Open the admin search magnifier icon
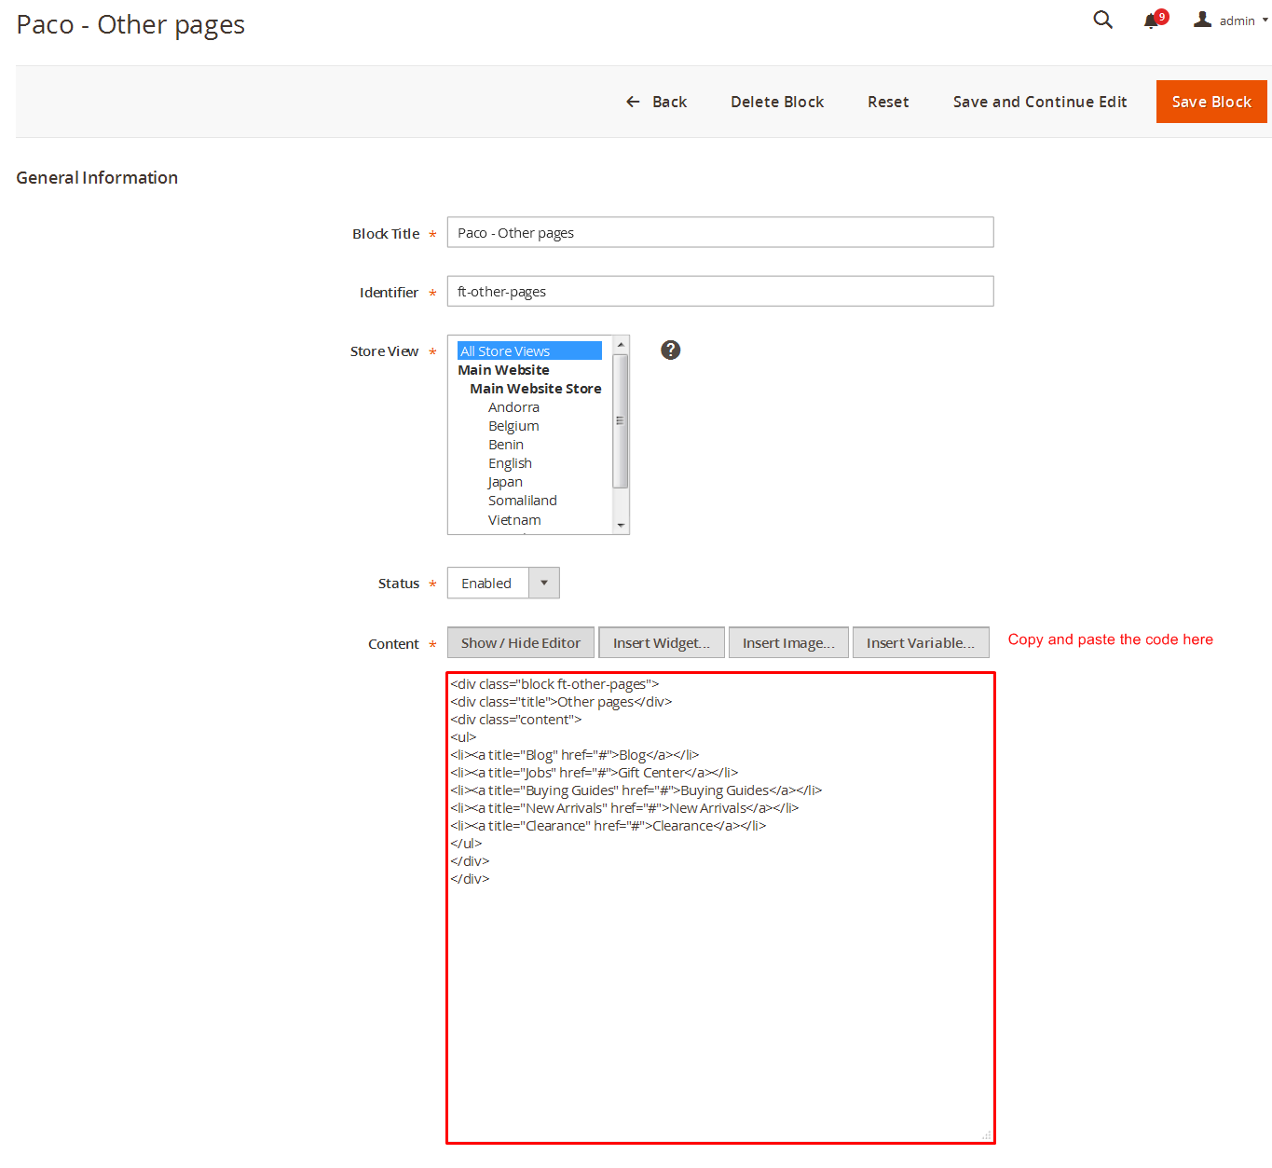Image resolution: width=1272 pixels, height=1168 pixels. coord(1102,20)
